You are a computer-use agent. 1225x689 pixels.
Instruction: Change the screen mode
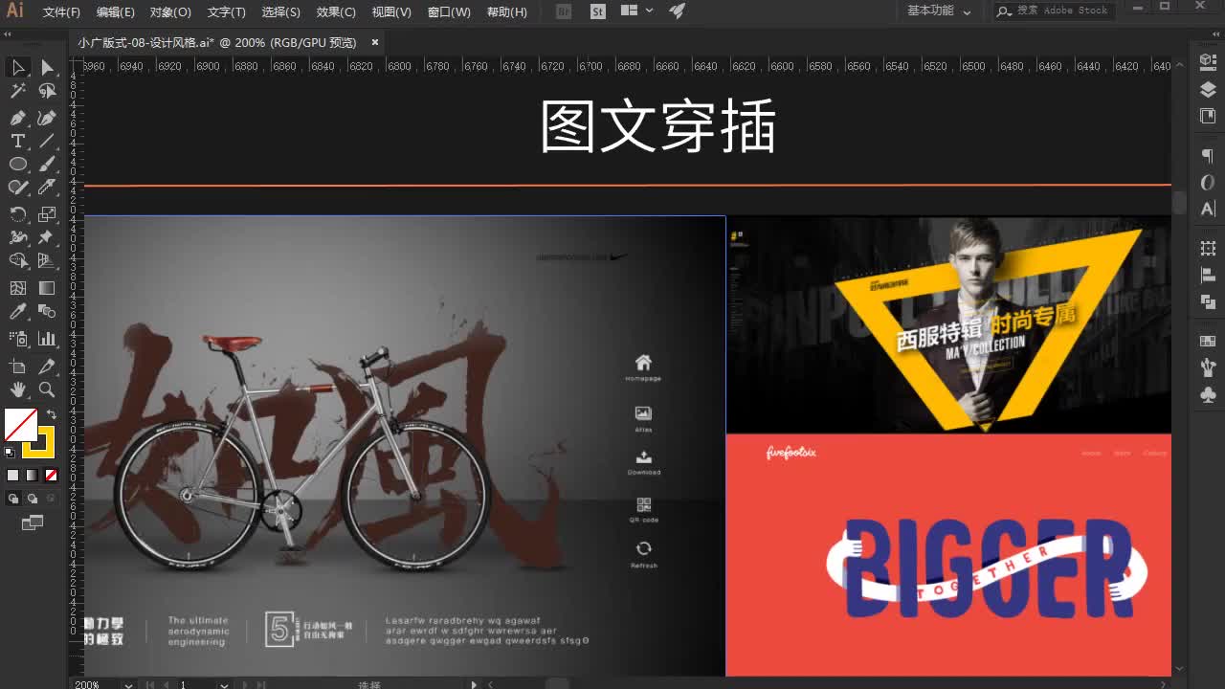pos(33,522)
